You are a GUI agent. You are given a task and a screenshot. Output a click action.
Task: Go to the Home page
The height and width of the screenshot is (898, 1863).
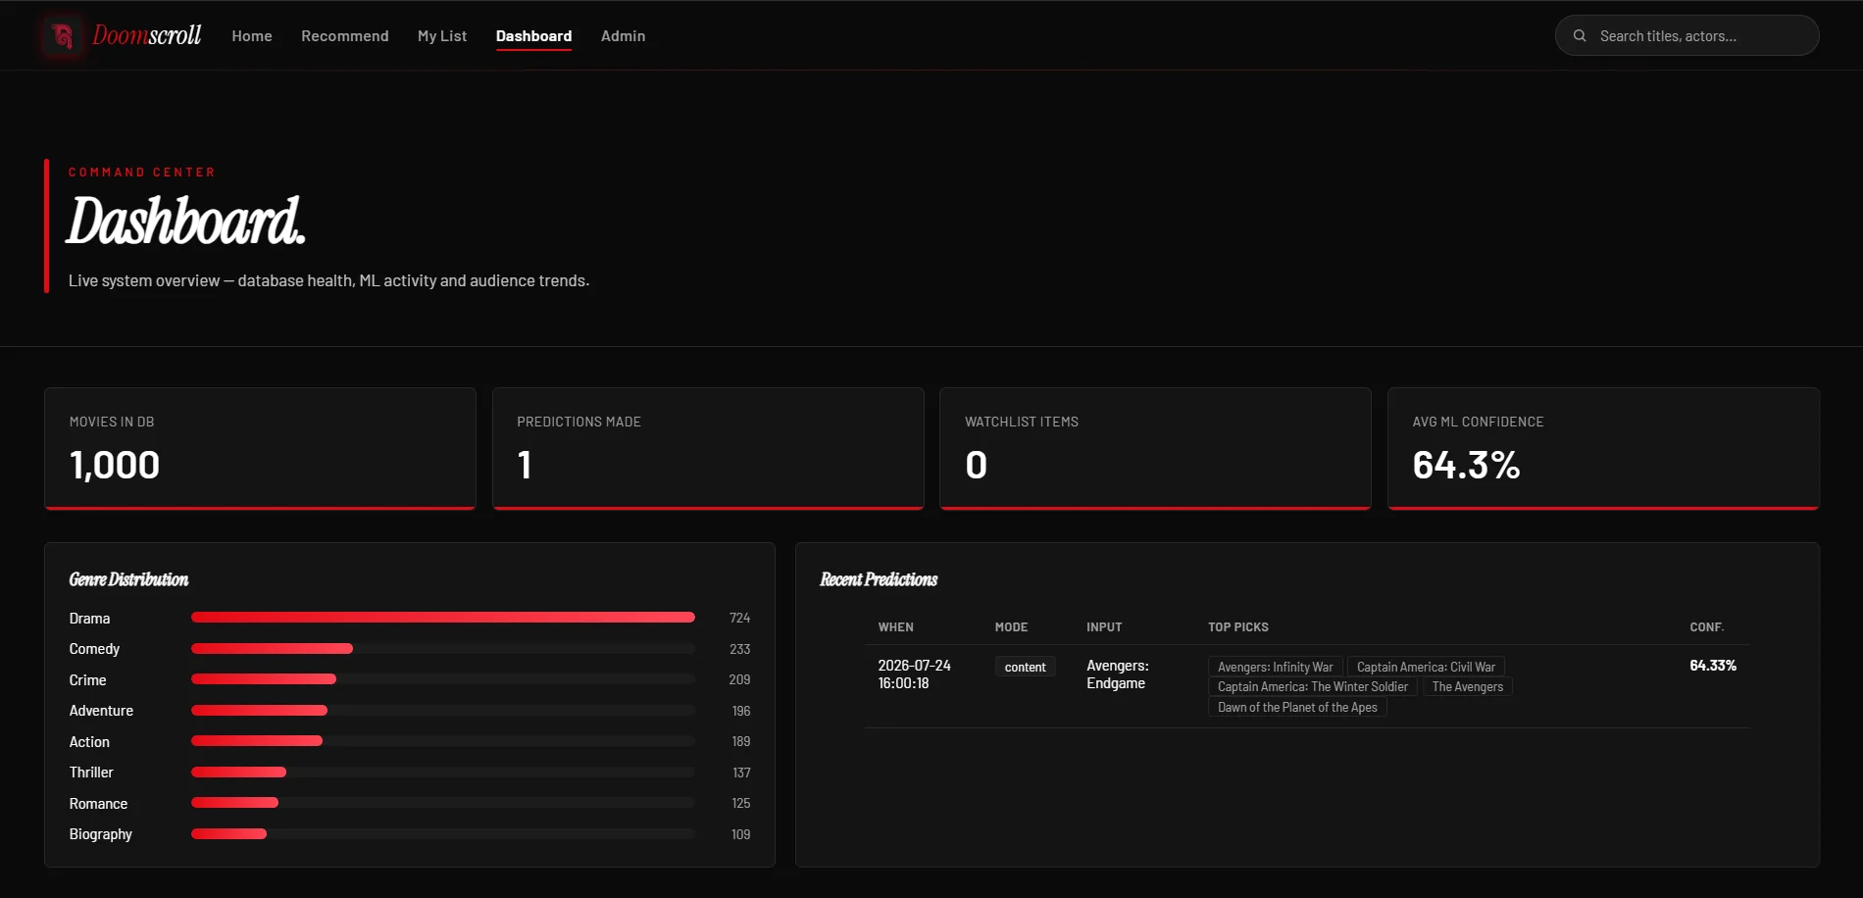[x=252, y=35]
